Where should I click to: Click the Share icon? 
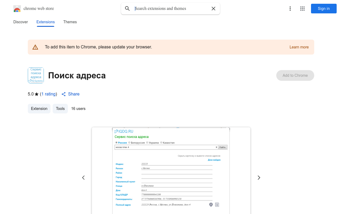coord(64,94)
